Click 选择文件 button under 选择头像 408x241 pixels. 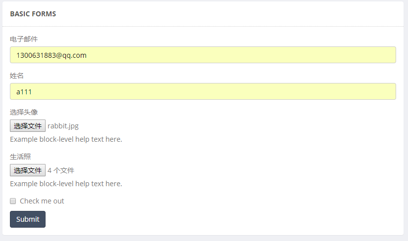28,126
